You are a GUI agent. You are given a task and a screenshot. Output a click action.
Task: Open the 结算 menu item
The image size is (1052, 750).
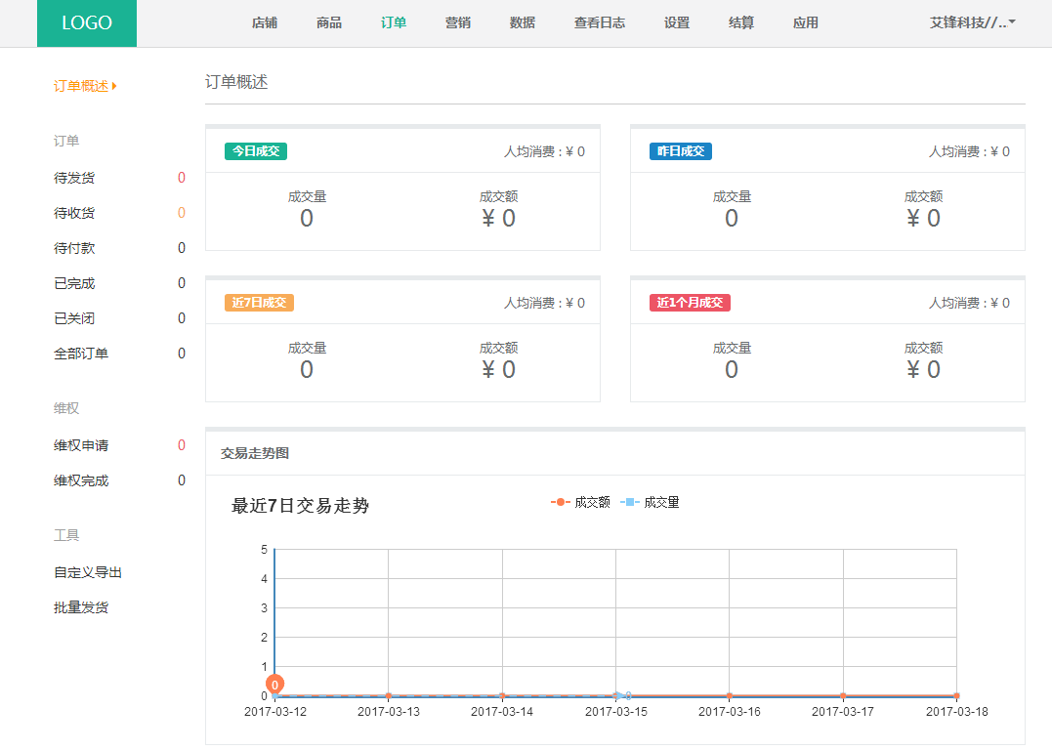(x=741, y=22)
